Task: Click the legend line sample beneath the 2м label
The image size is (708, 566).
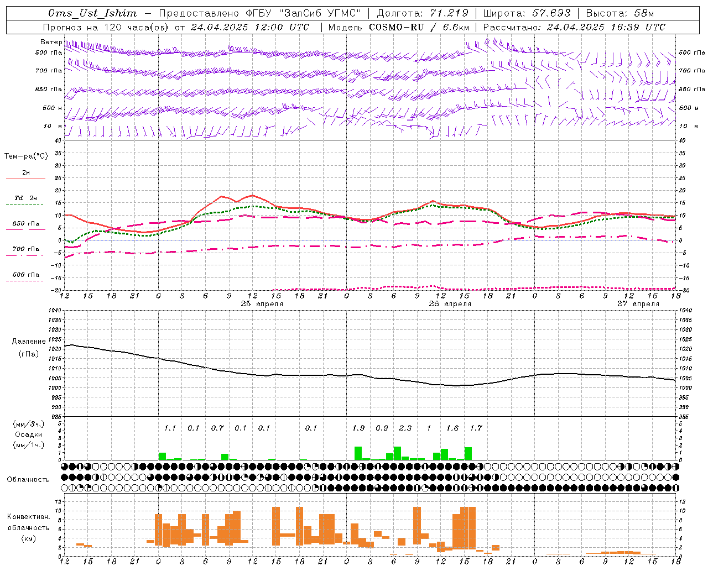Action: point(26,179)
